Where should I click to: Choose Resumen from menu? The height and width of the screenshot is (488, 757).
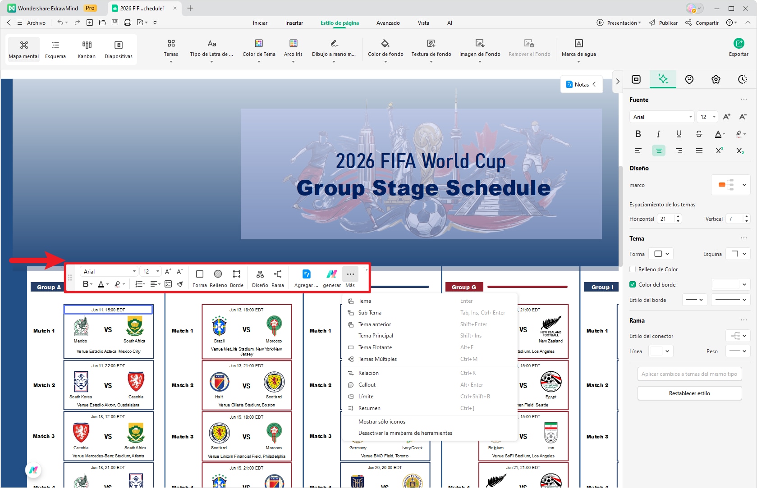[x=430, y=408]
